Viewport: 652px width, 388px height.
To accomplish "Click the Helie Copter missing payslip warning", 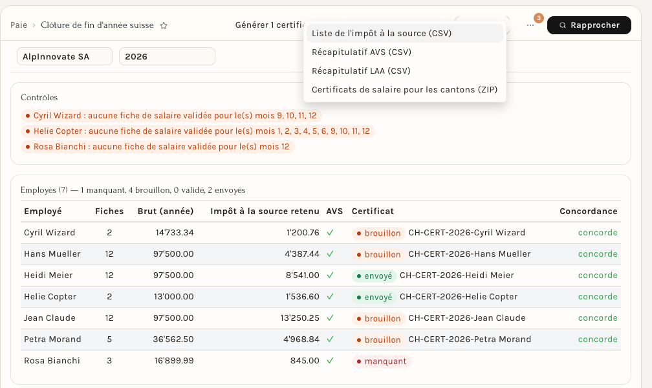I will (x=198, y=131).
